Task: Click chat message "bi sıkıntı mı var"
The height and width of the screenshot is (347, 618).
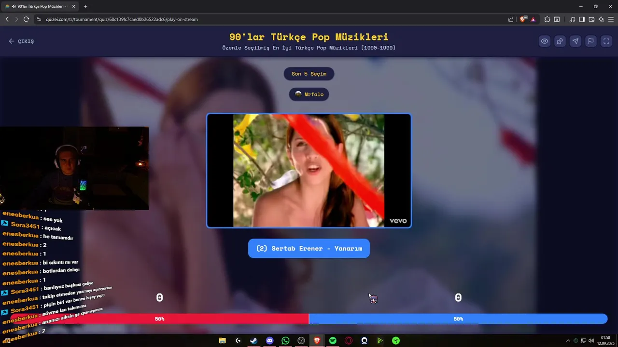Action: 60,263
